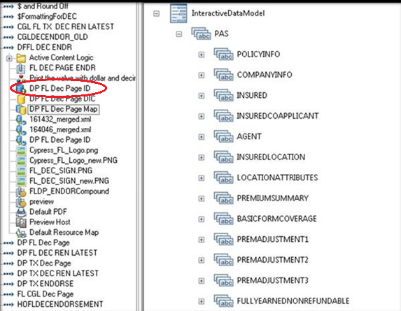Image resolution: width=401 pixels, height=311 pixels.
Task: Select CGLDECENDOR_OLD project
Action: coord(52,37)
